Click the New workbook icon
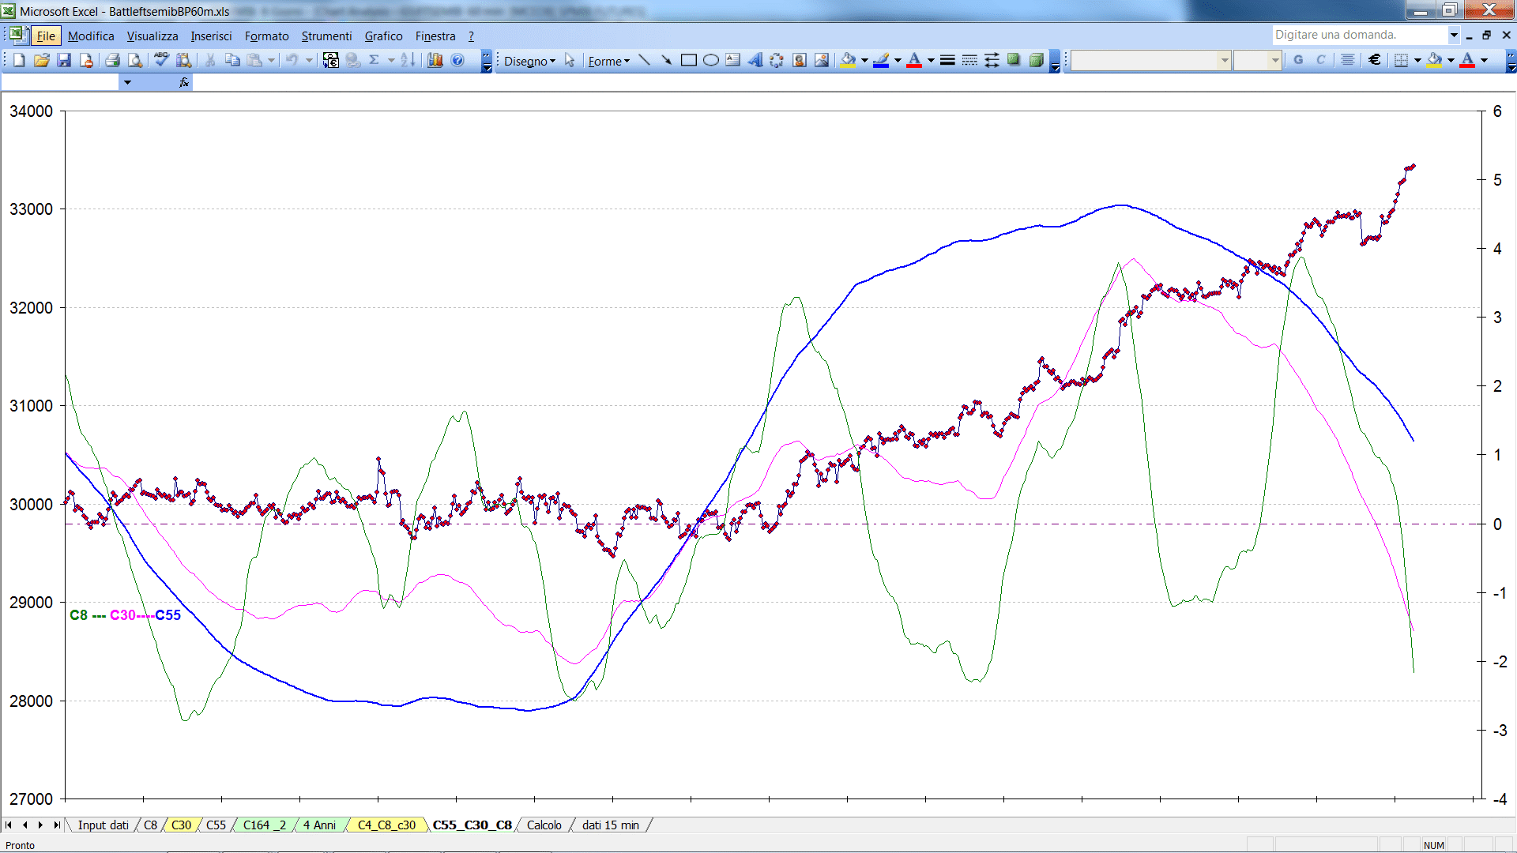1517x853 pixels. coord(19,60)
